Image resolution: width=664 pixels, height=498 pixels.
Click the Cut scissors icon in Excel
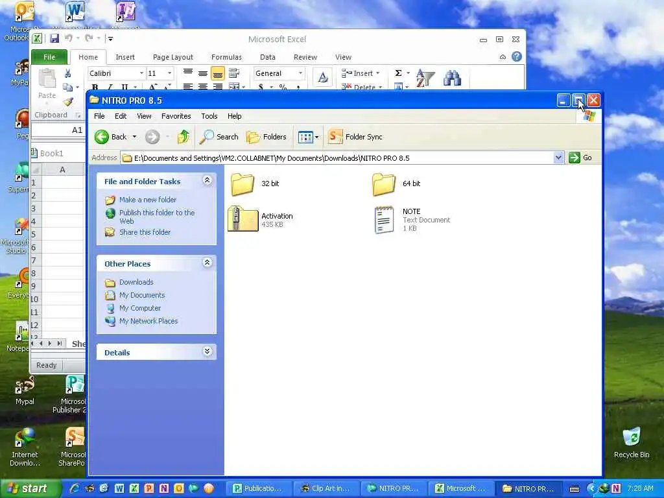tap(67, 73)
